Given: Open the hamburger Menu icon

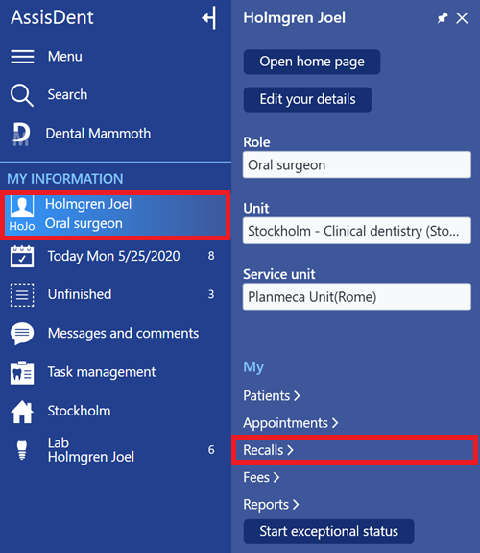Looking at the screenshot, I should pos(22,57).
